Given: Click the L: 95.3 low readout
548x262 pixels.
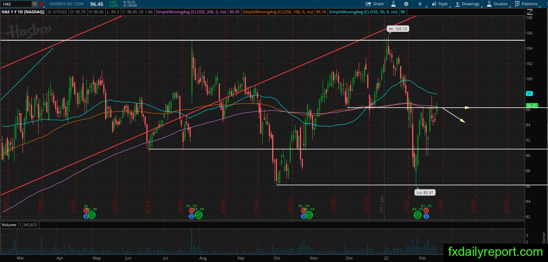Looking at the screenshot, I should (113, 12).
